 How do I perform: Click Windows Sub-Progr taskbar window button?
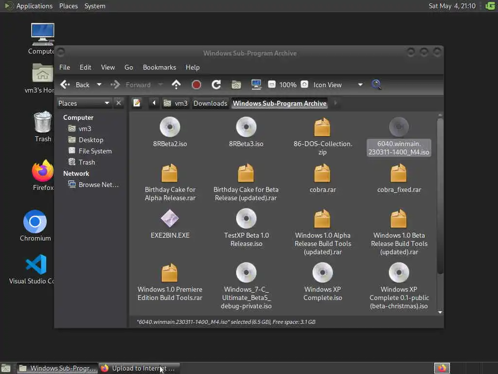coord(57,368)
